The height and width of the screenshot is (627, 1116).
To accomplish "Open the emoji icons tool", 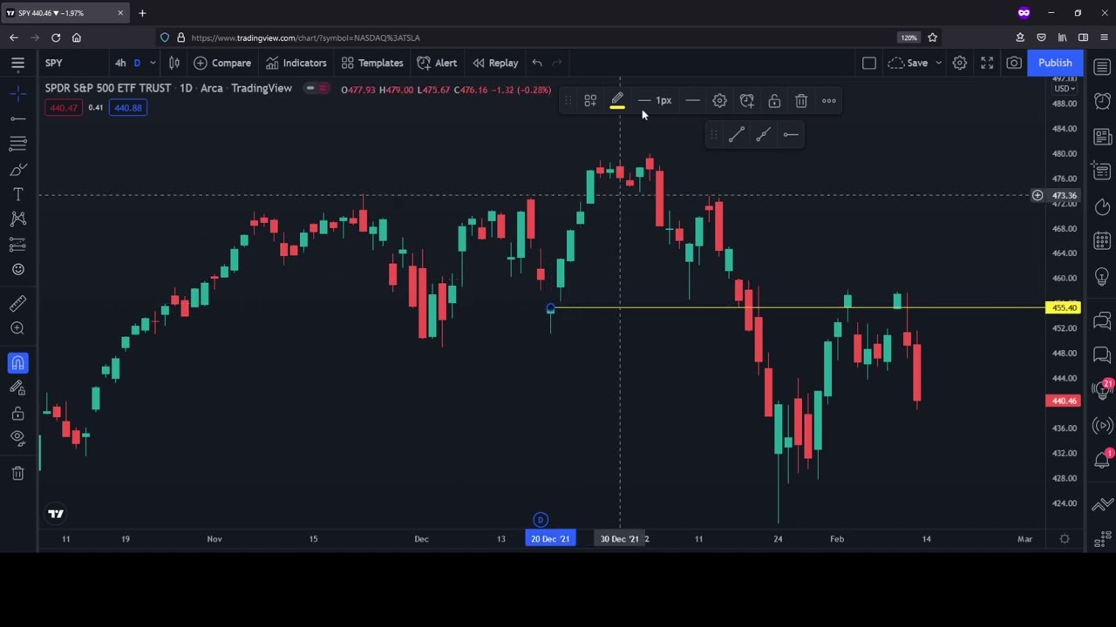I will click(x=17, y=269).
